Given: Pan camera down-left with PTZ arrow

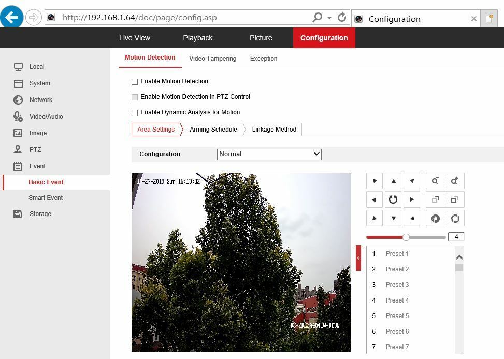Looking at the screenshot, I should point(375,218).
